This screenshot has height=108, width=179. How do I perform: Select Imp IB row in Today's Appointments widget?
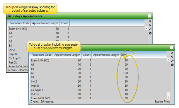point(18,54)
